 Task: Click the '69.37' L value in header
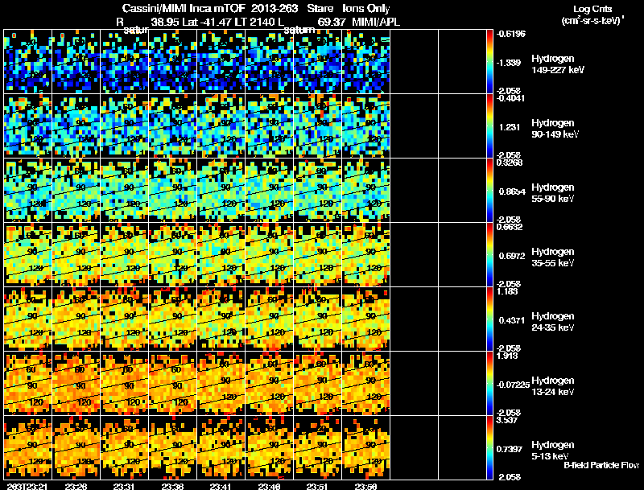pyautogui.click(x=330, y=22)
